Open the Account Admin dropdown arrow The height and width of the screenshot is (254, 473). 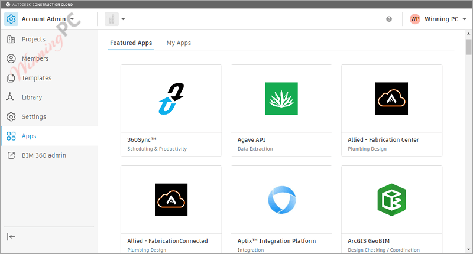pos(72,19)
